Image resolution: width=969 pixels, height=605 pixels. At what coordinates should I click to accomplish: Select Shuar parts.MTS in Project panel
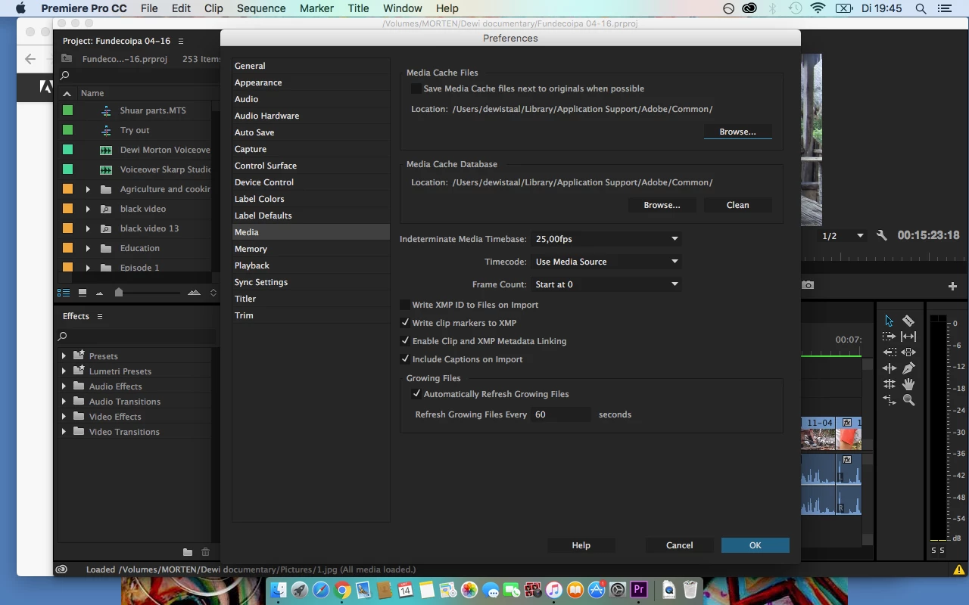coord(152,110)
